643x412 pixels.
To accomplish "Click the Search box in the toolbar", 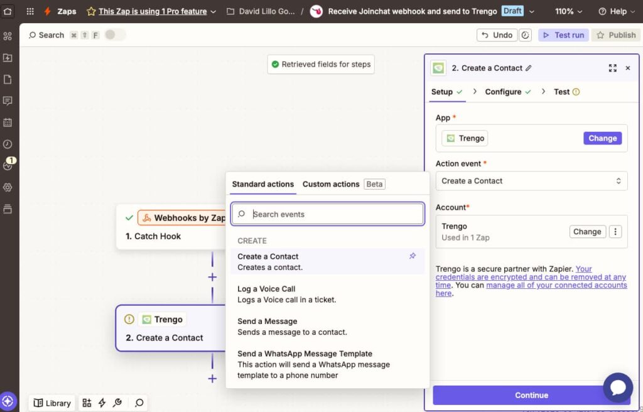I will (x=46, y=35).
